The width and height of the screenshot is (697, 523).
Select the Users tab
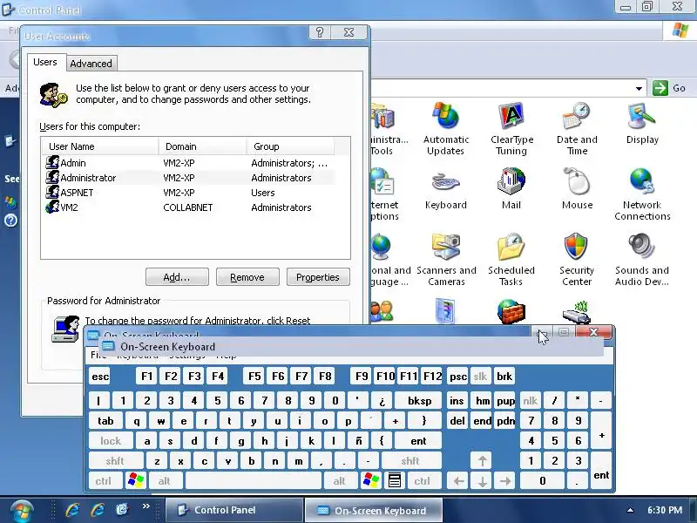click(45, 62)
